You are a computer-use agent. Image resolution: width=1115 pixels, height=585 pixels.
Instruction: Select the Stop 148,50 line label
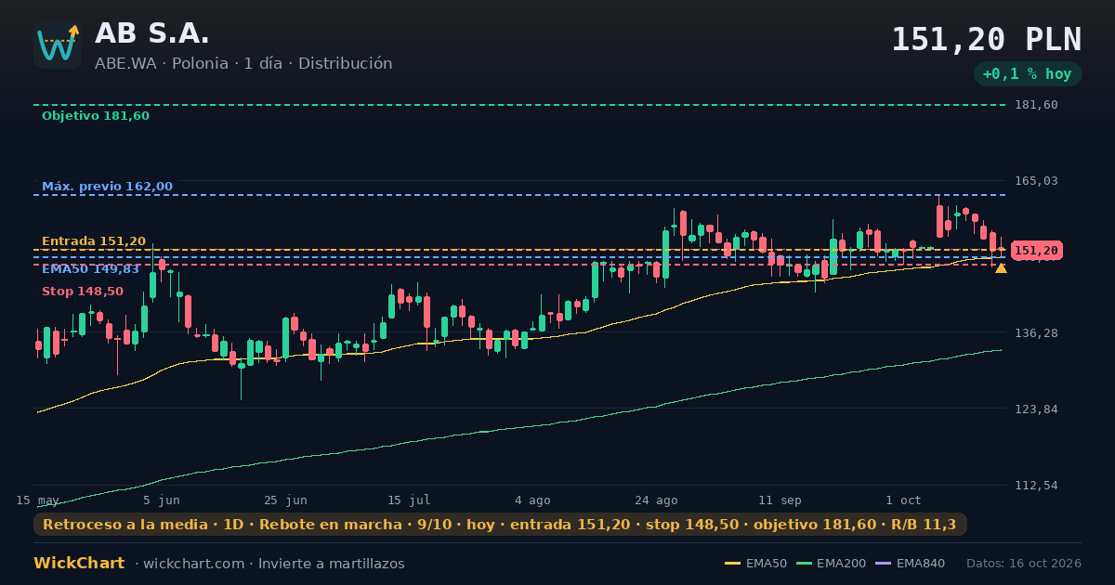[x=83, y=292]
